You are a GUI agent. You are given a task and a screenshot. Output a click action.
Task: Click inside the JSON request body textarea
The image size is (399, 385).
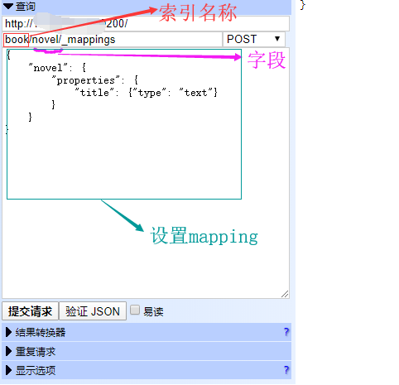pos(146,173)
